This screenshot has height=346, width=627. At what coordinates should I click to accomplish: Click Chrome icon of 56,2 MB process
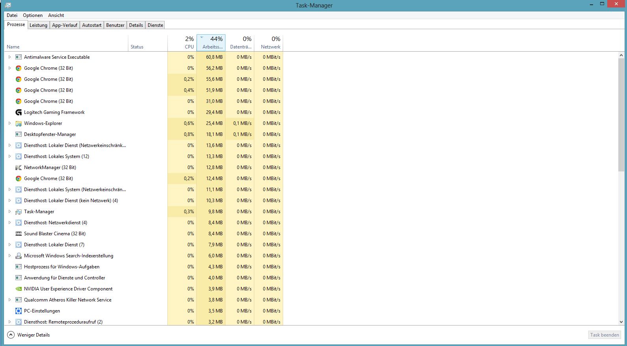tap(18, 68)
